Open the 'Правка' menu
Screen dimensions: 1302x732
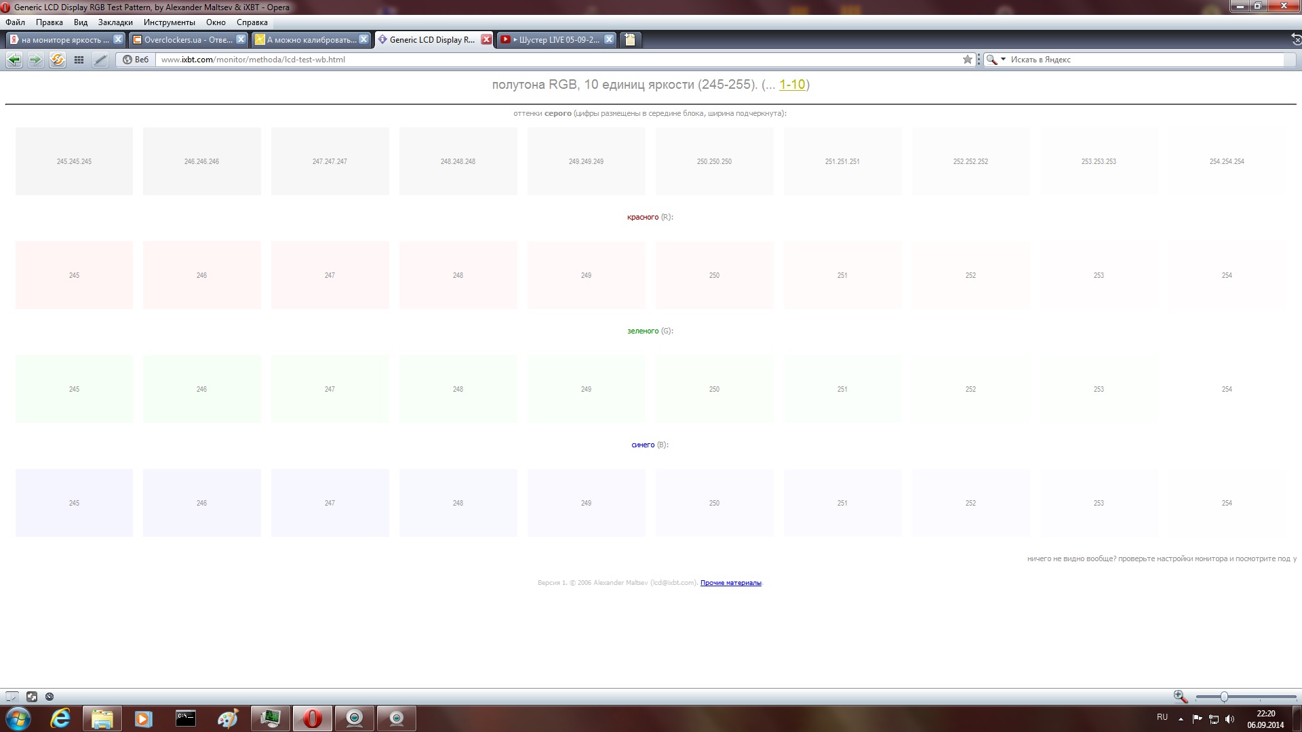[50, 22]
